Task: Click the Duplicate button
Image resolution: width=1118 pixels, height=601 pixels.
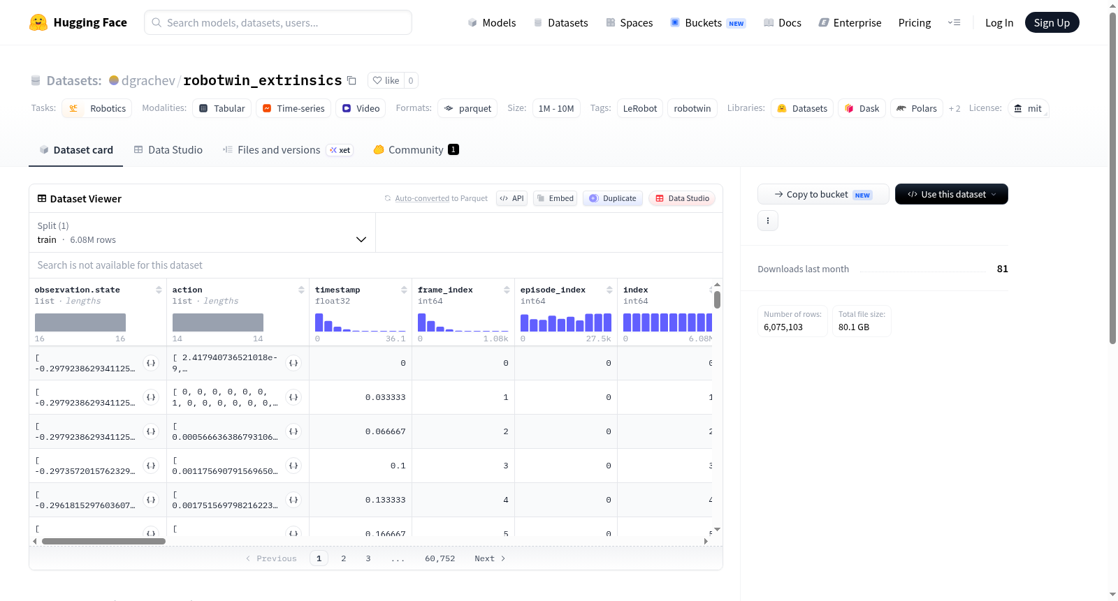Action: click(613, 198)
